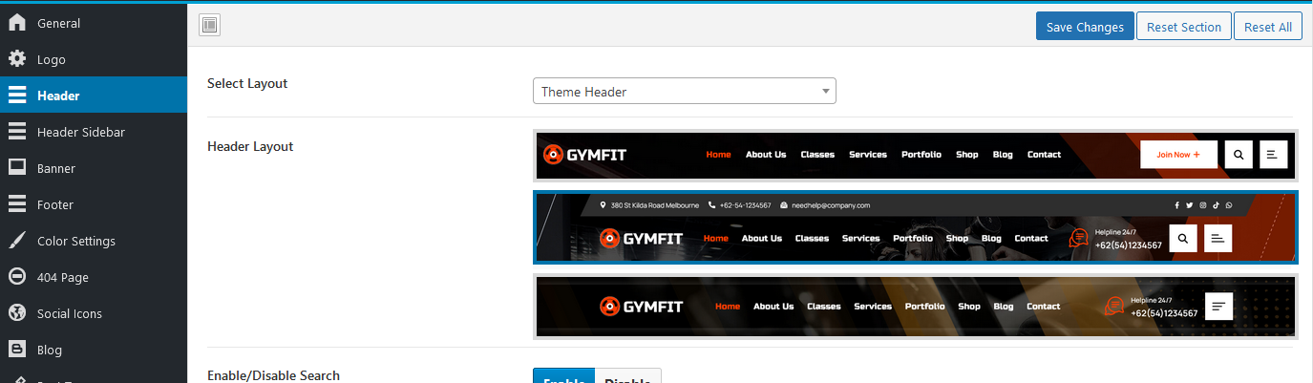This screenshot has height=383, width=1313.
Task: Click Save Changes button
Action: pos(1085,27)
